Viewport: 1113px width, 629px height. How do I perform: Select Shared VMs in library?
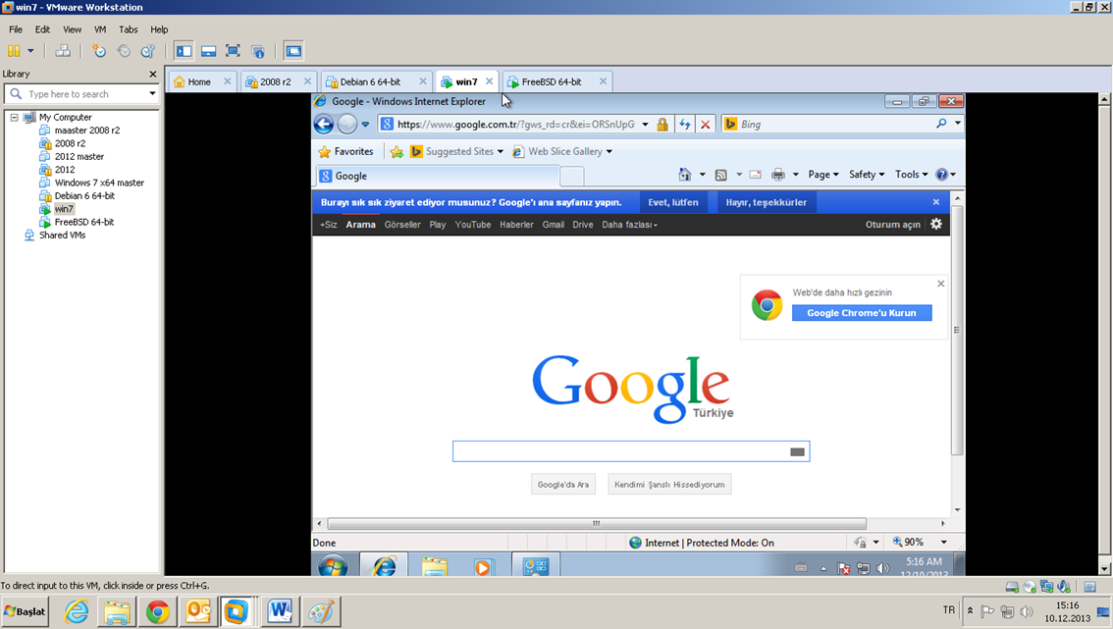tap(62, 235)
